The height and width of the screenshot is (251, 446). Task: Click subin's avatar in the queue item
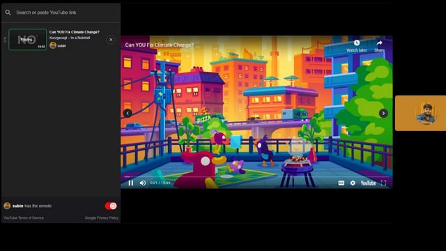(x=53, y=45)
